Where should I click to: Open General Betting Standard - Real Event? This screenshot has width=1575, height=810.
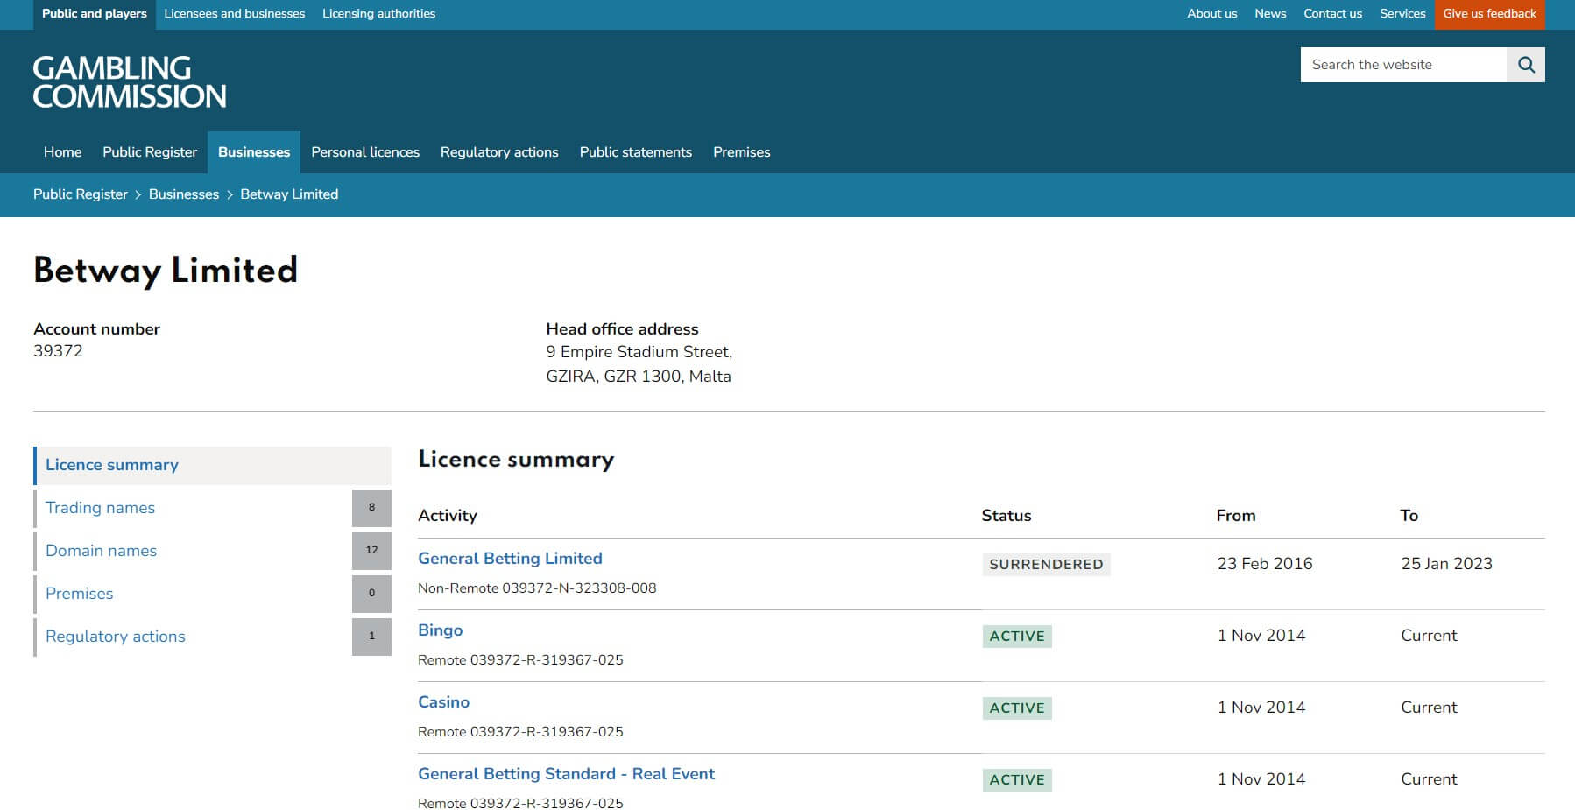click(x=566, y=774)
